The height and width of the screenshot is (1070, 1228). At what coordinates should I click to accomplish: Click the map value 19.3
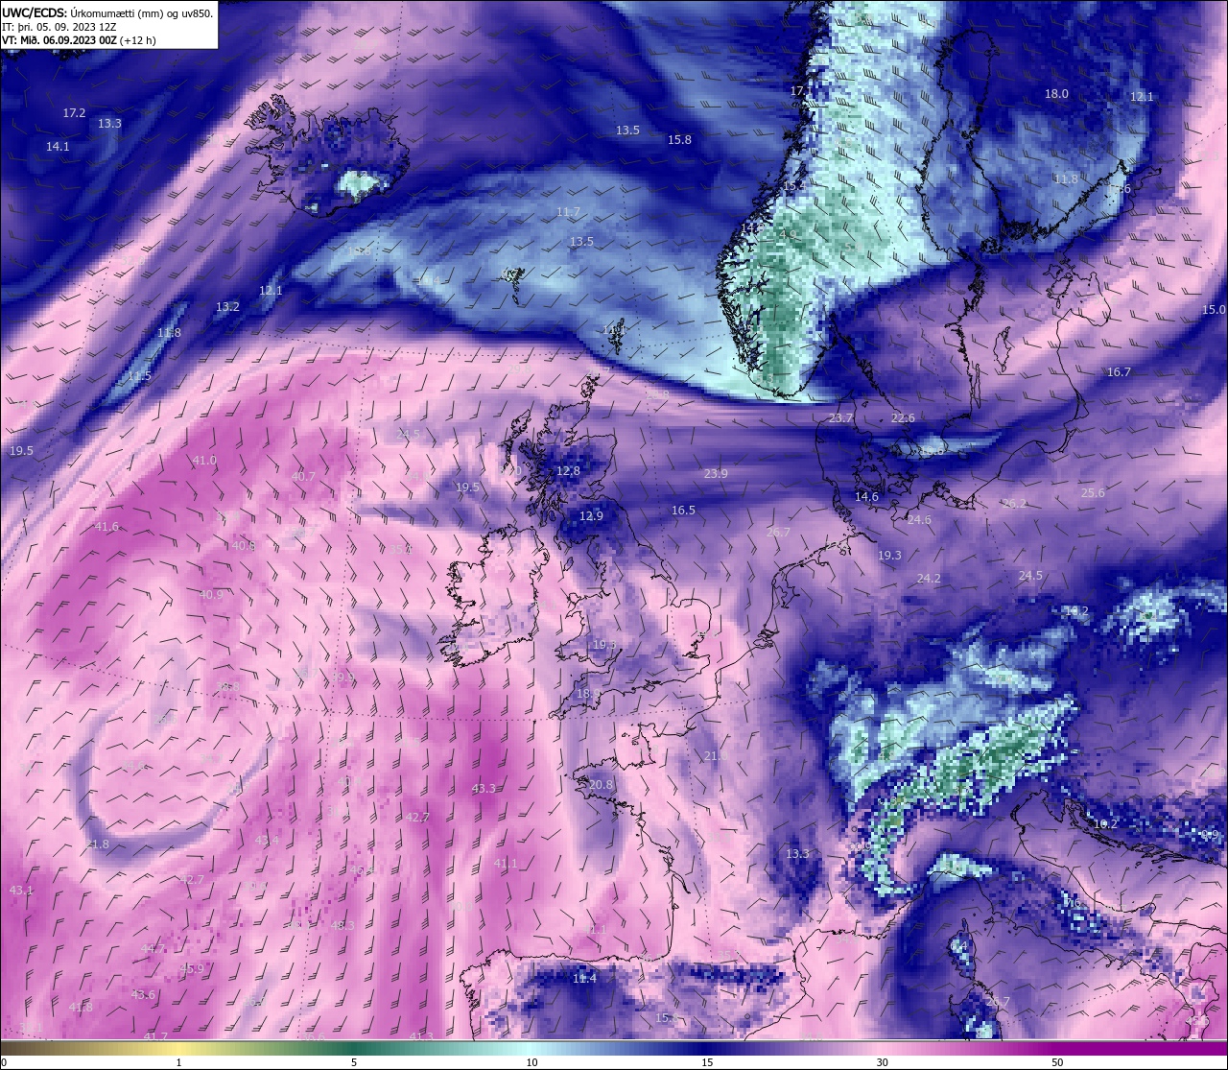(x=889, y=556)
